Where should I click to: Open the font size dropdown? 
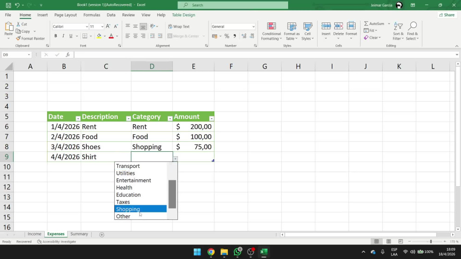[102, 26]
